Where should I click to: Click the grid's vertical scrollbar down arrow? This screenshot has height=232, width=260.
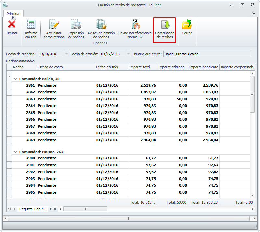coord(252,195)
